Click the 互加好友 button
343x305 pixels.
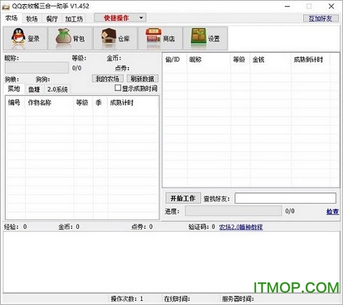(320, 19)
